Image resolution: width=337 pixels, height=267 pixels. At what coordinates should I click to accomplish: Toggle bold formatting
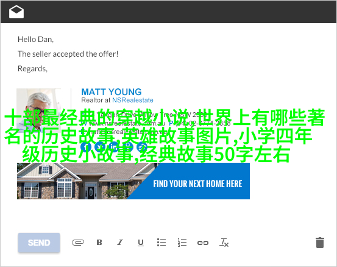click(x=99, y=243)
